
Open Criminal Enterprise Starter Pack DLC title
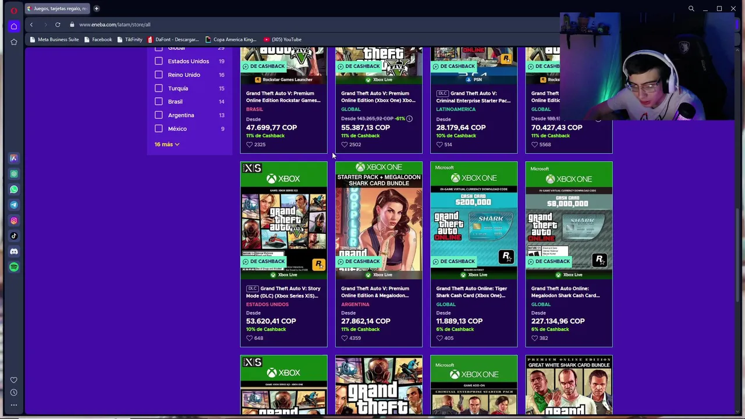coord(473,97)
